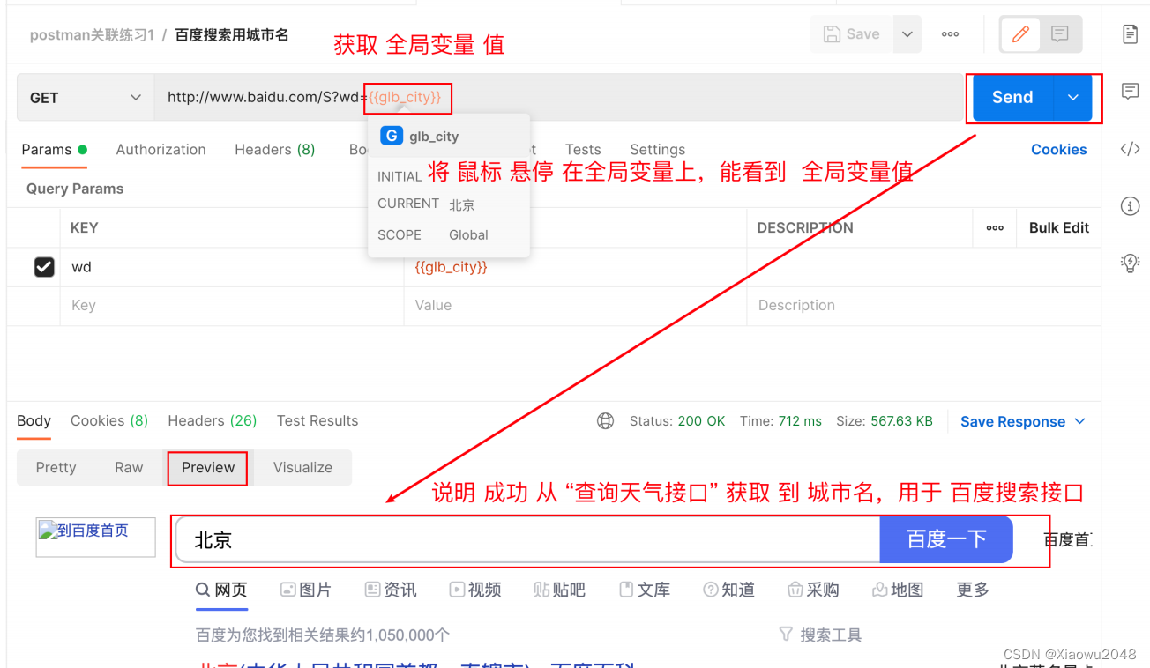This screenshot has width=1150, height=668.
Task: Switch to comment mode icon in the header
Action: tap(1060, 34)
